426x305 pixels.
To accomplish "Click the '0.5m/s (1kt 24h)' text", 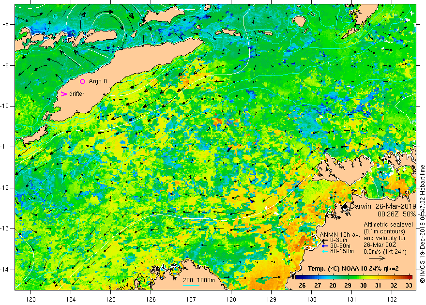I will point(385,252).
